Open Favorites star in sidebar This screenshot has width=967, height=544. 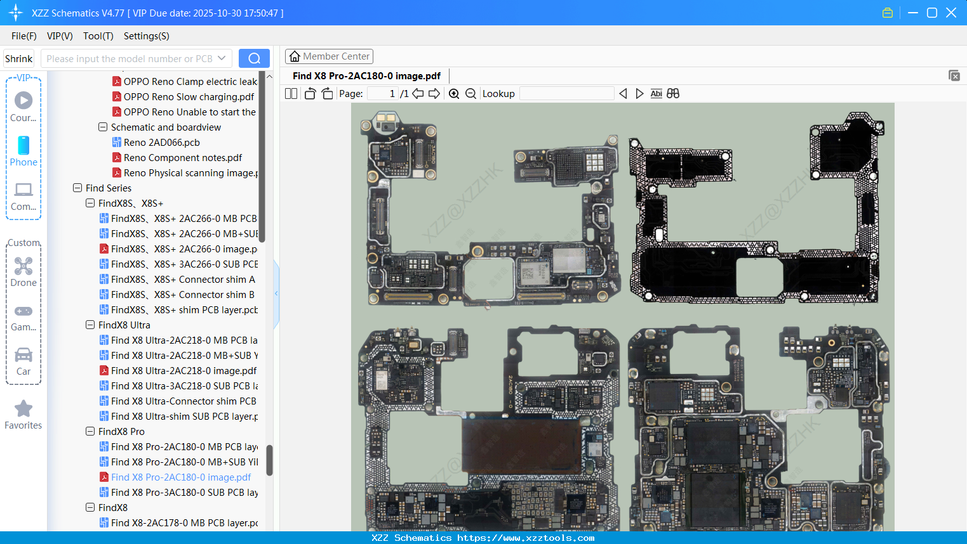(x=23, y=415)
